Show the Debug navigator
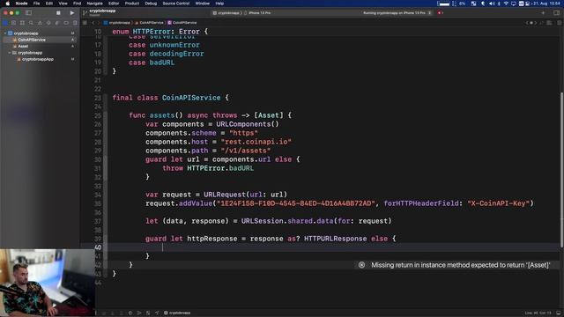This screenshot has width=564, height=317. pos(57,23)
